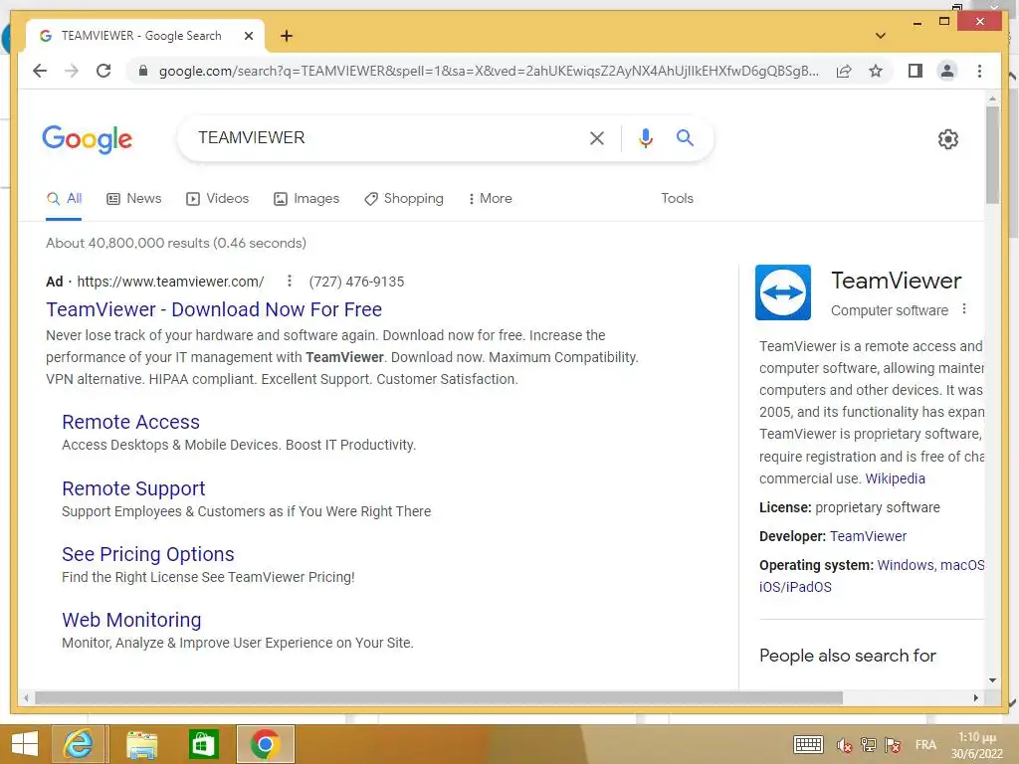The width and height of the screenshot is (1019, 764).
Task: Go back to the previous page
Action: (40, 71)
